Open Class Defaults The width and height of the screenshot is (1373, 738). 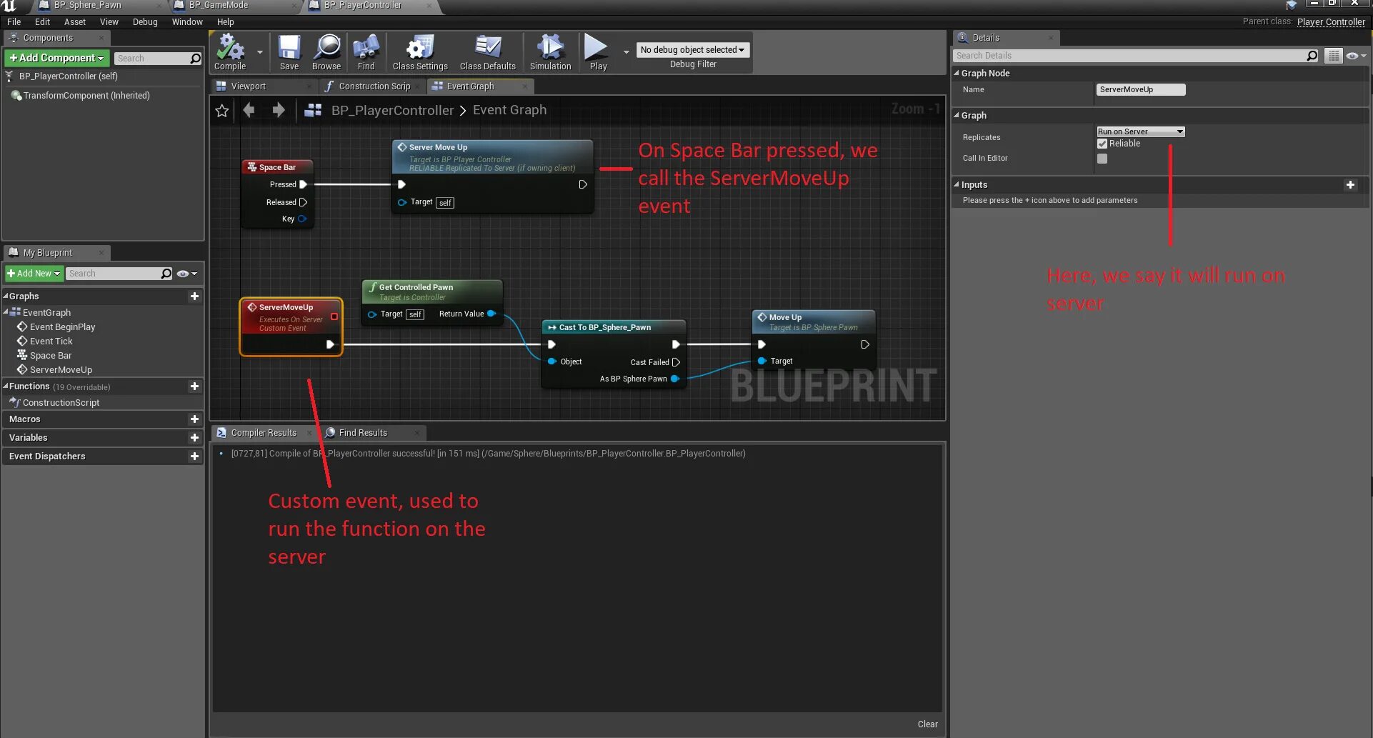tap(488, 52)
